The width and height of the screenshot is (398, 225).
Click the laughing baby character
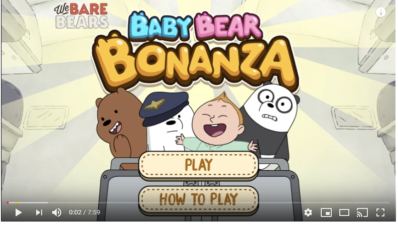pos(216,123)
